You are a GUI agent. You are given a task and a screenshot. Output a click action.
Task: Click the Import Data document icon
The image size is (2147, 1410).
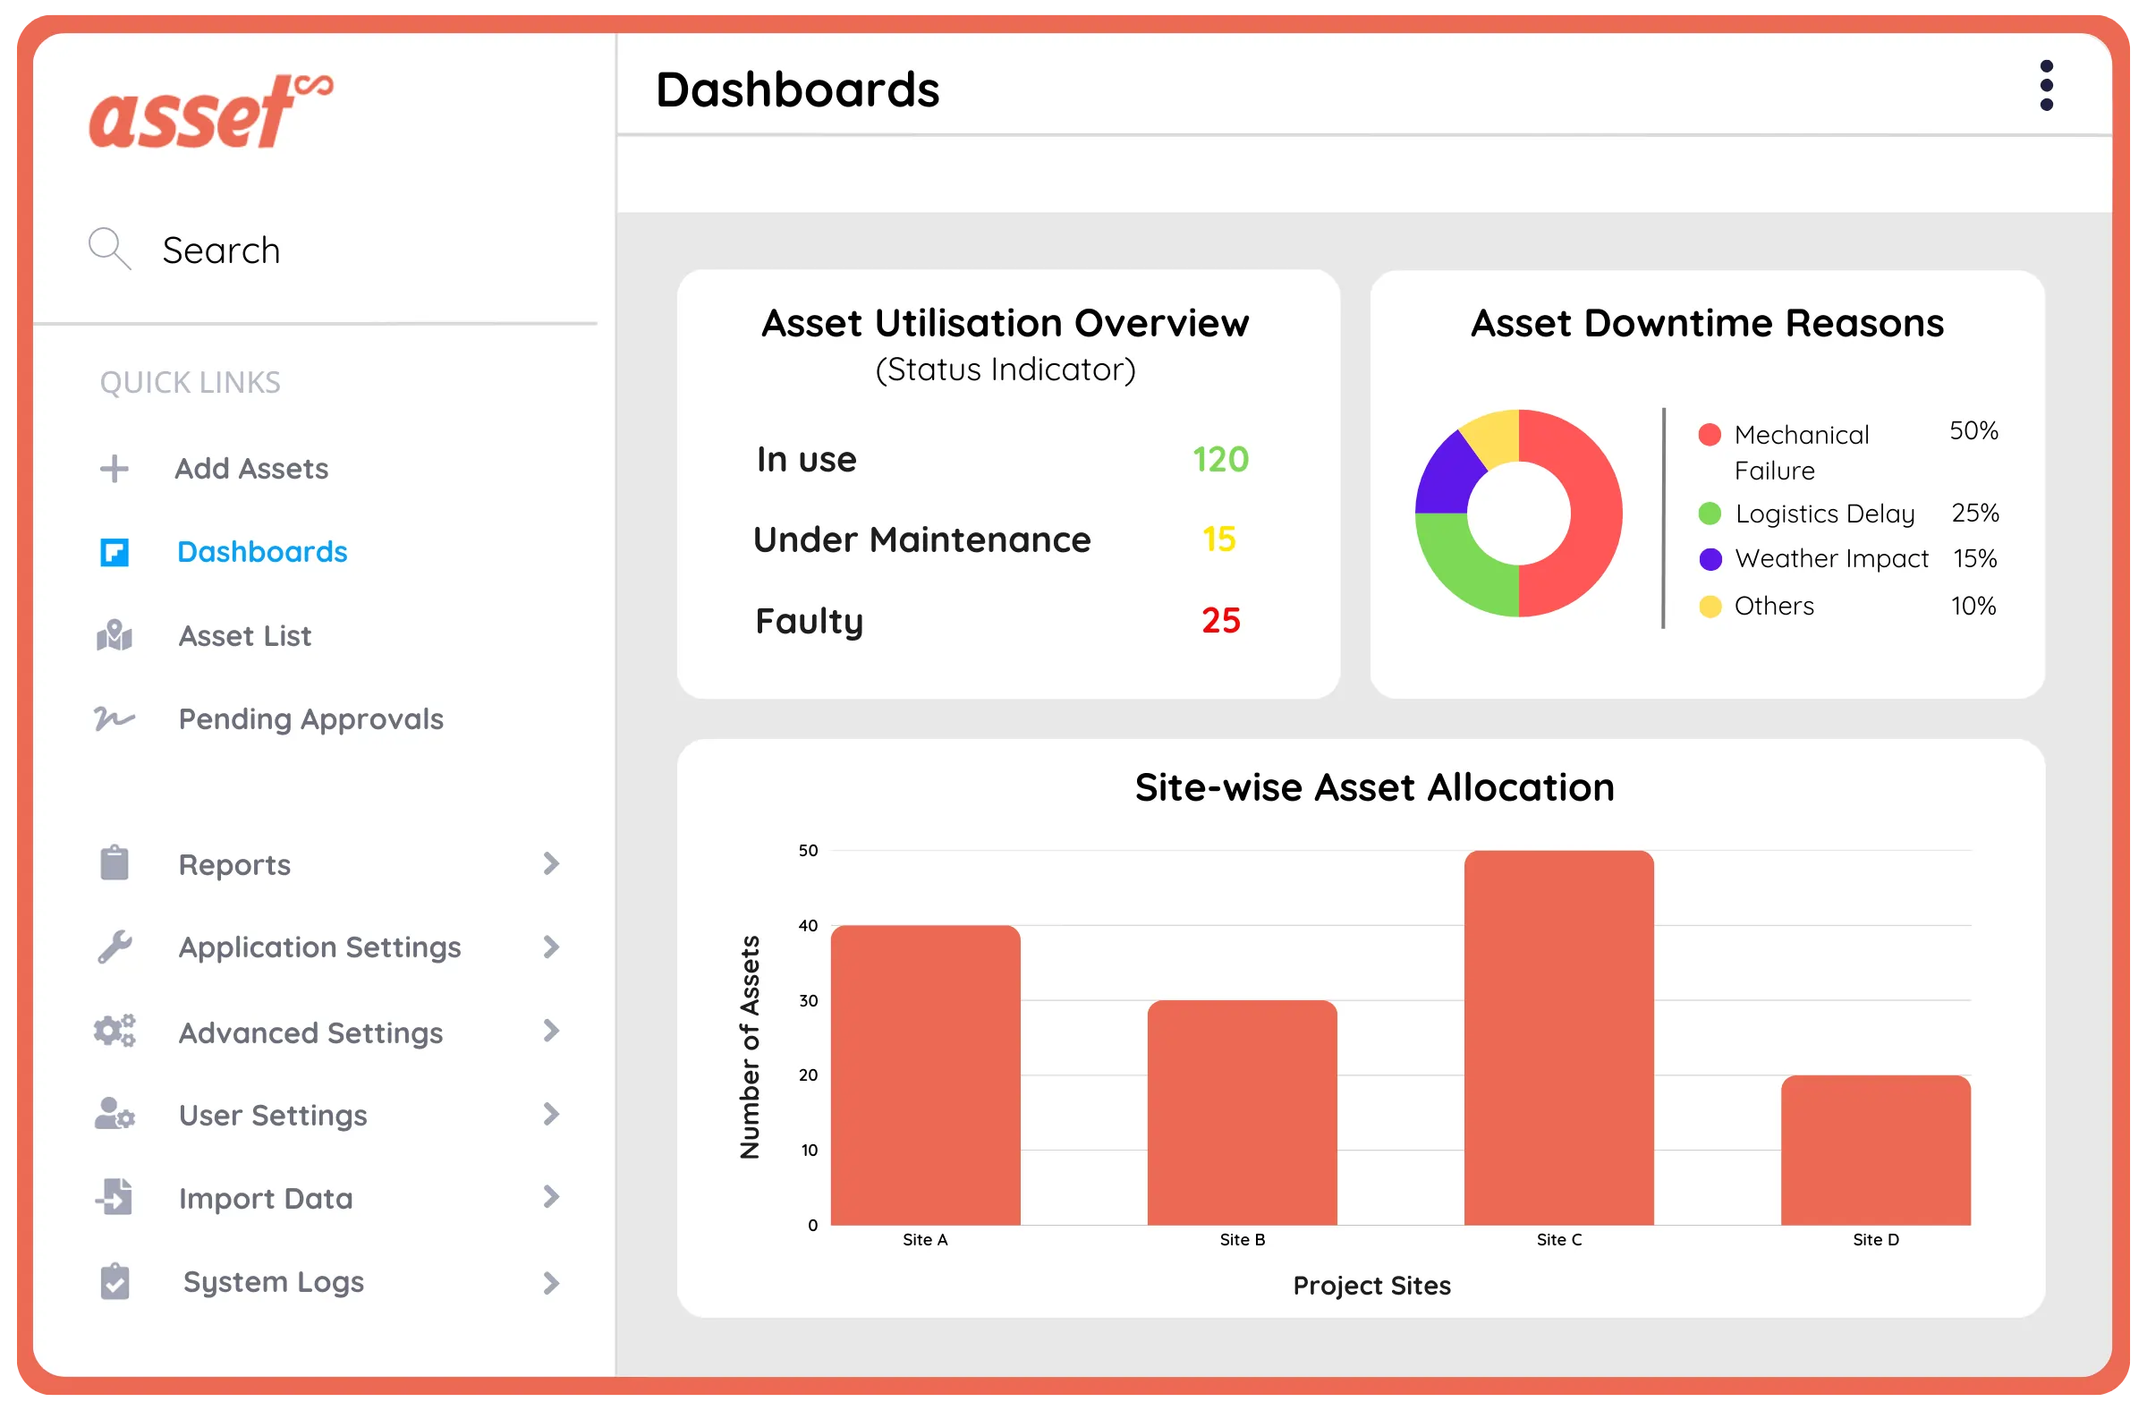(114, 1198)
